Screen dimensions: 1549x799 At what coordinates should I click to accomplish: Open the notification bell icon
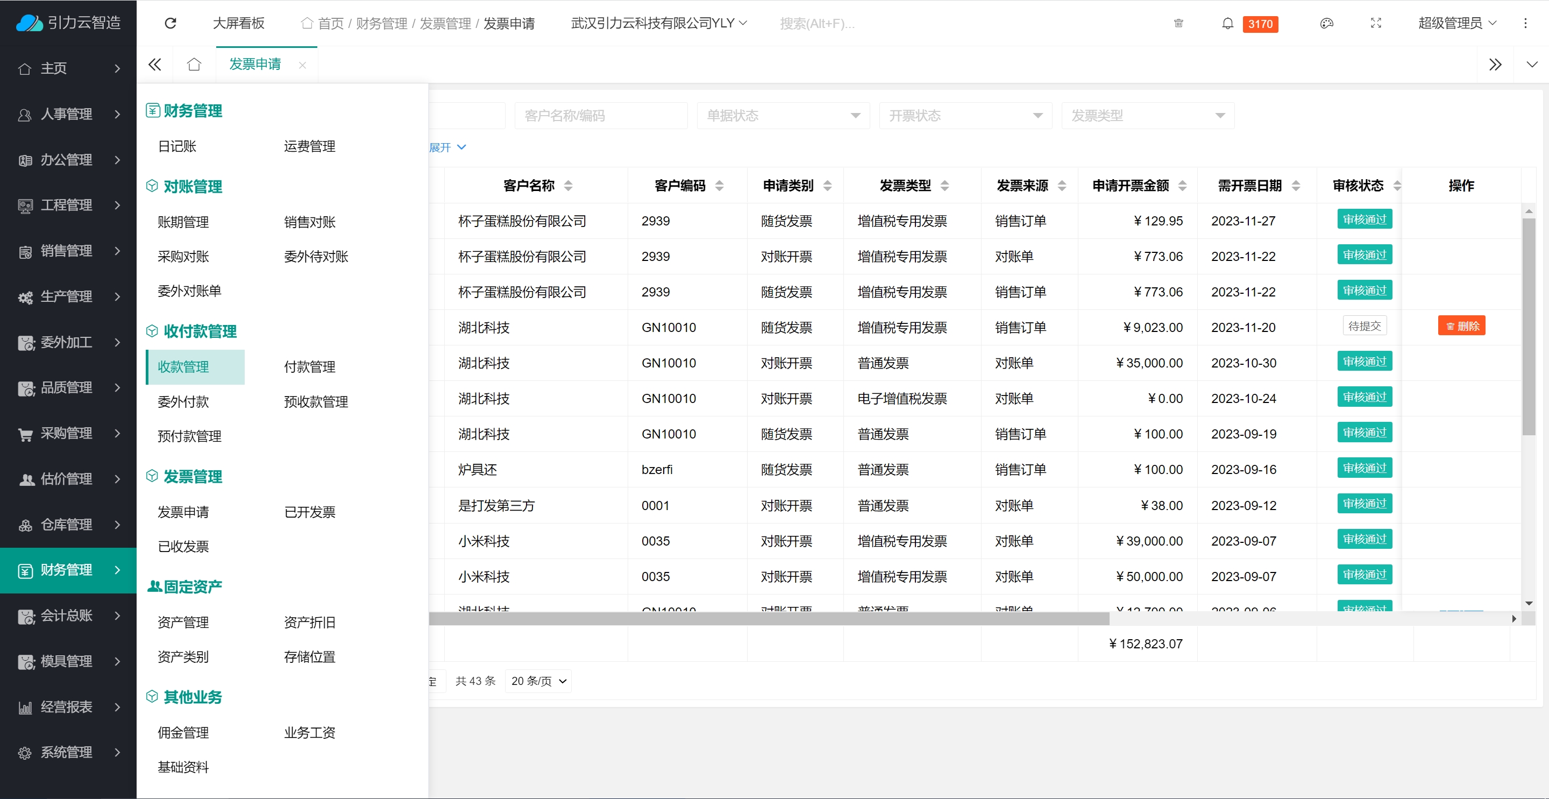(x=1227, y=24)
